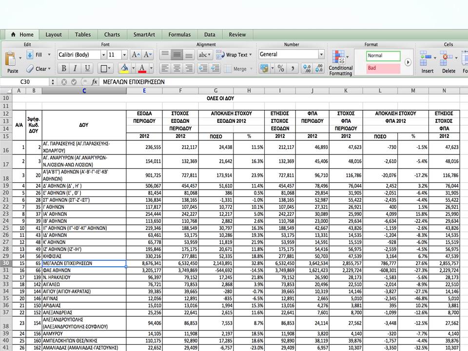Open the text orientation abc dropdown
468x351 pixels.
205,55
